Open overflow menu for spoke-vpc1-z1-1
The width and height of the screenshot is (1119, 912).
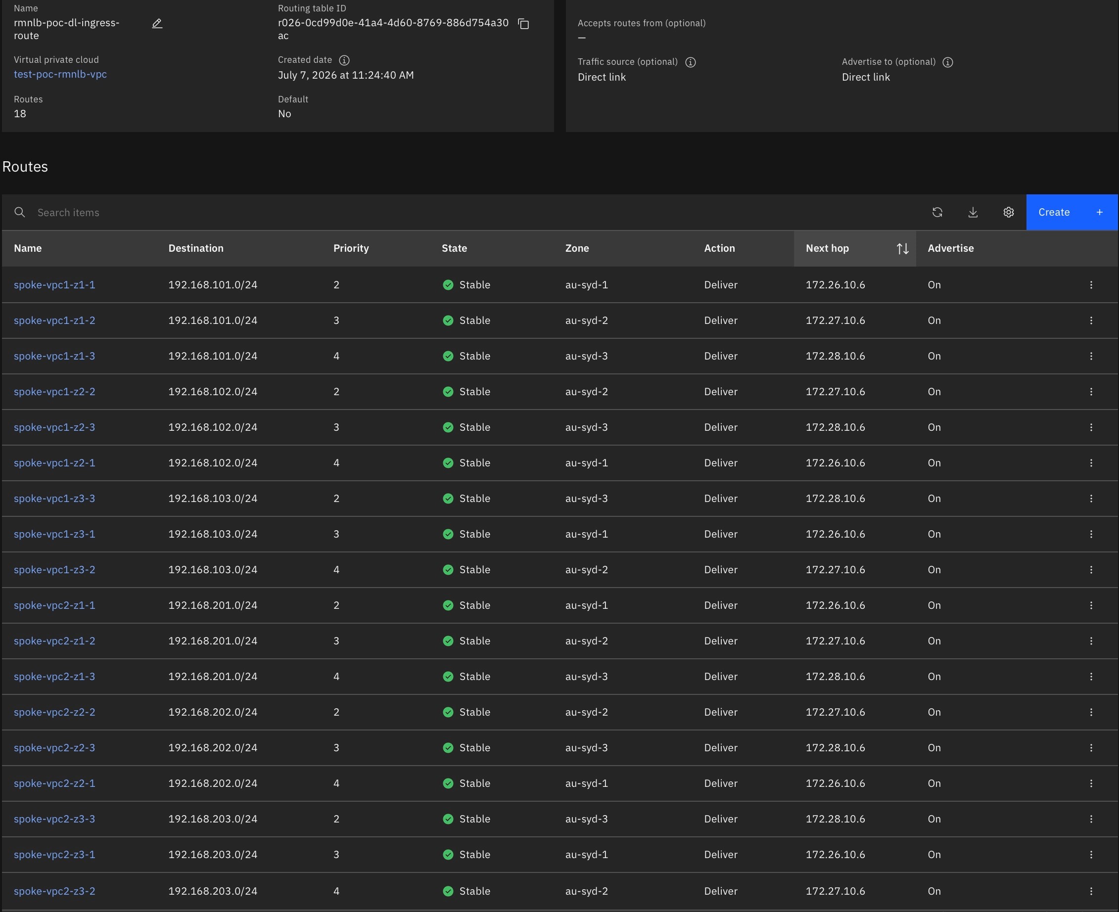[1091, 285]
